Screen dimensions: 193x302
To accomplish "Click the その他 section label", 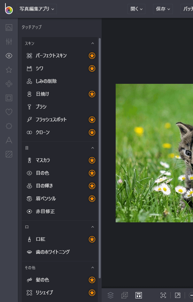I will (30, 267).
